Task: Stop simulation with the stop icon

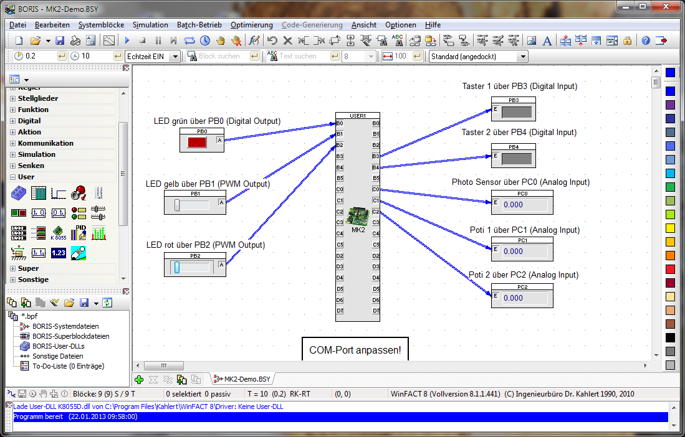Action: tap(142, 40)
